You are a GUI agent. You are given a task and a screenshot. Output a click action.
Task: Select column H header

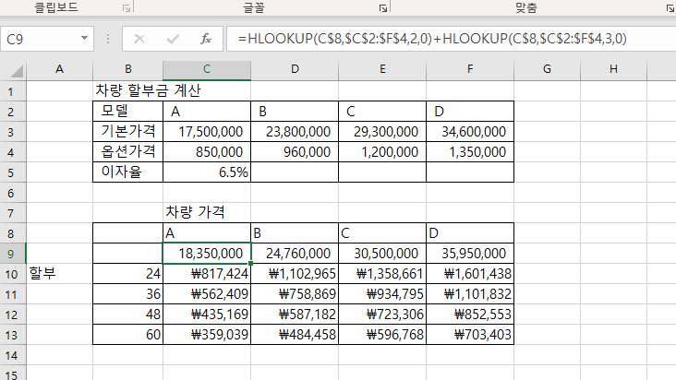[x=613, y=69]
